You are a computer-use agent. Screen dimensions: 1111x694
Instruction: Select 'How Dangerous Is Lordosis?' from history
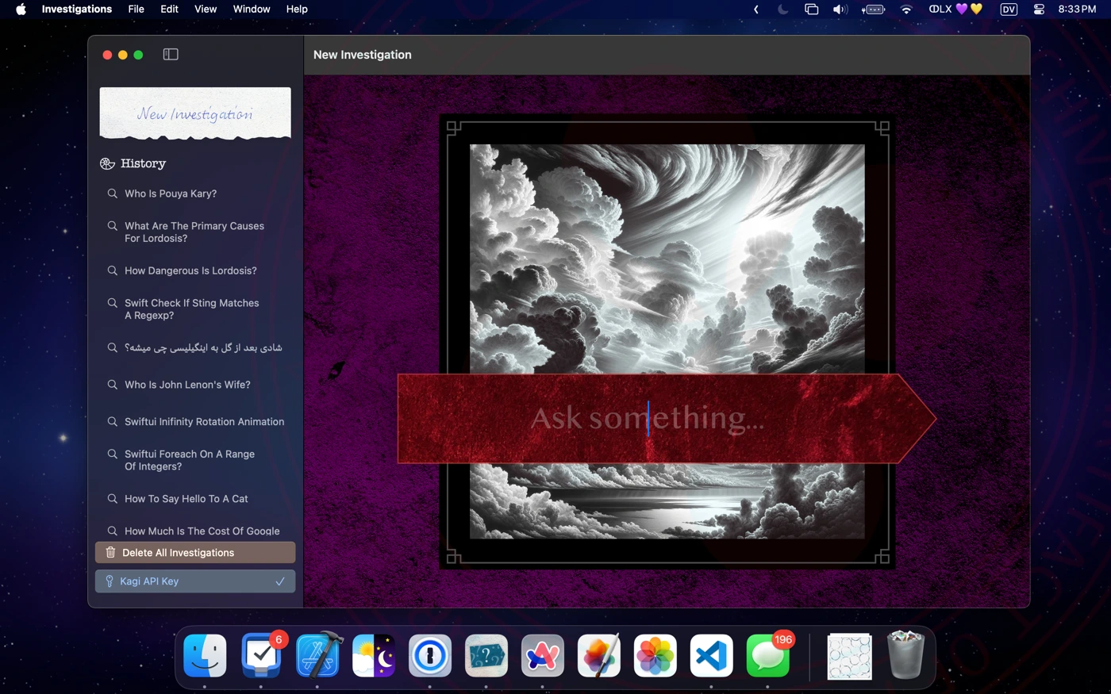(190, 270)
